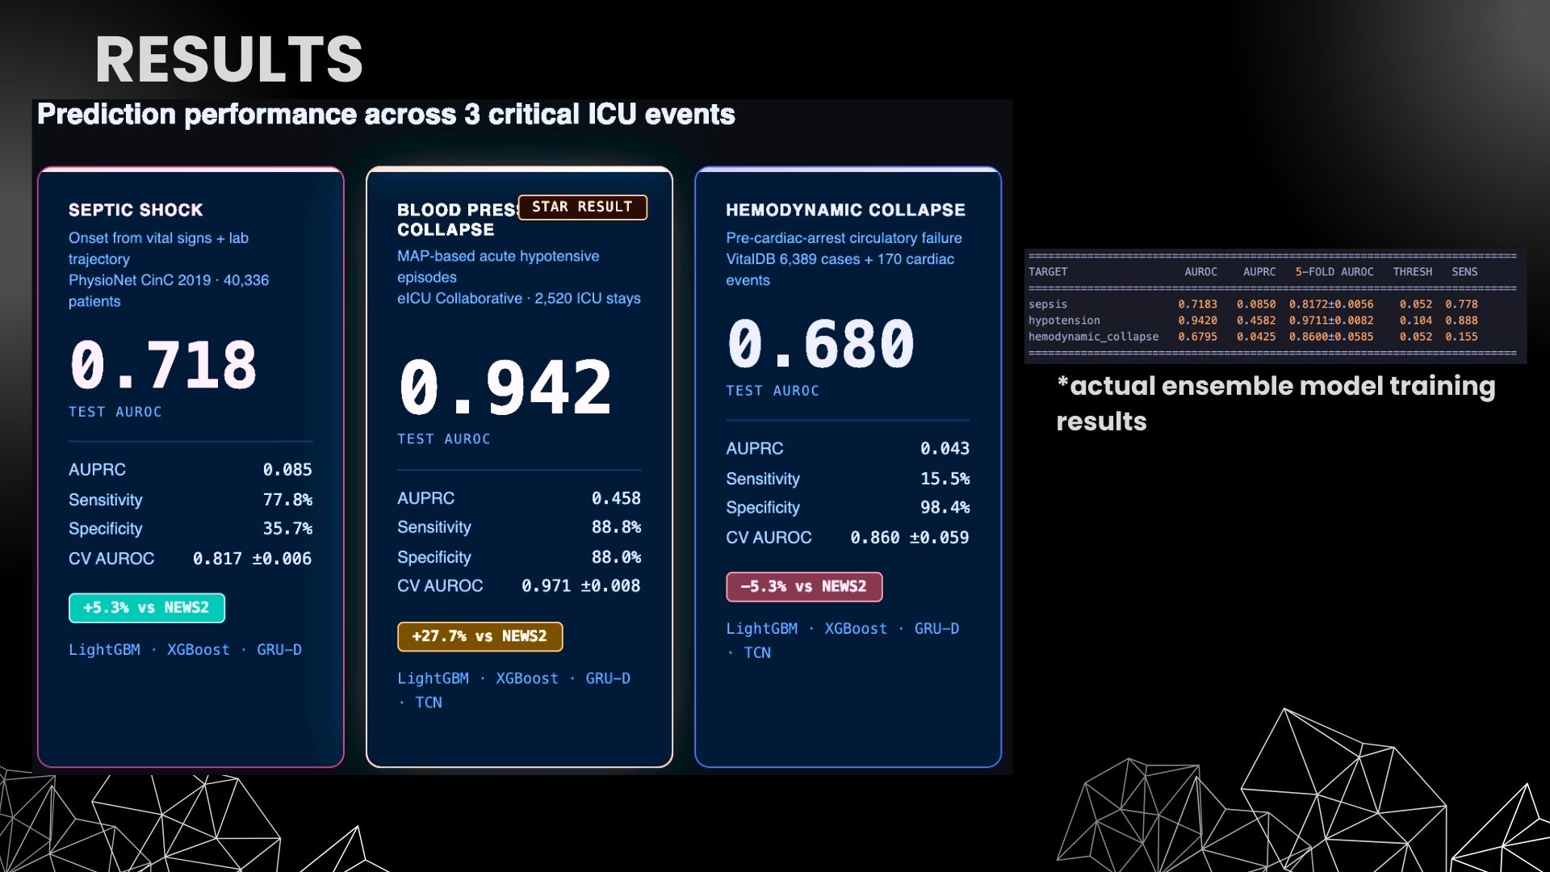Click the GRU-D label in Septic Shock card
The height and width of the screenshot is (872, 1550).
[279, 650]
